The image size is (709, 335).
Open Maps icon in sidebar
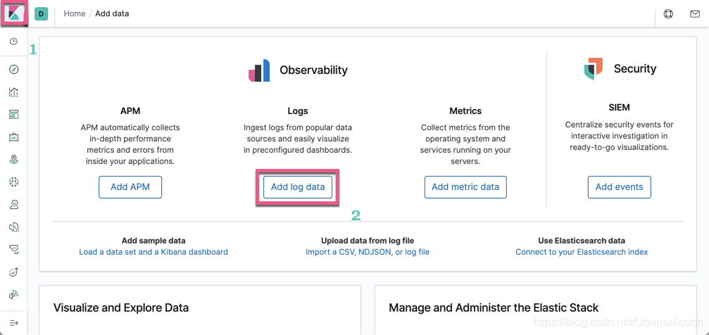[13, 159]
